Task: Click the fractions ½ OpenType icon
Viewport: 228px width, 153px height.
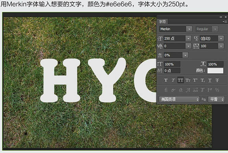Action: click(x=217, y=90)
